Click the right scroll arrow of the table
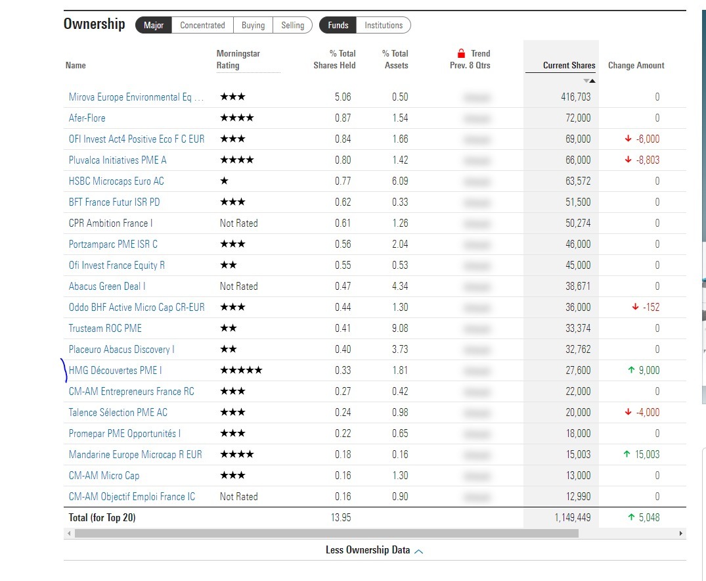 click(680, 533)
